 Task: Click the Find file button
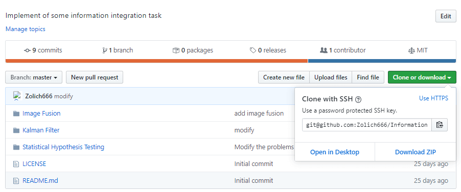(x=368, y=77)
